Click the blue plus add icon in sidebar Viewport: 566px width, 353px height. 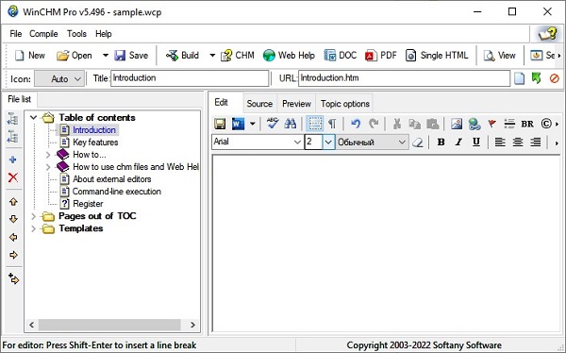coord(13,160)
